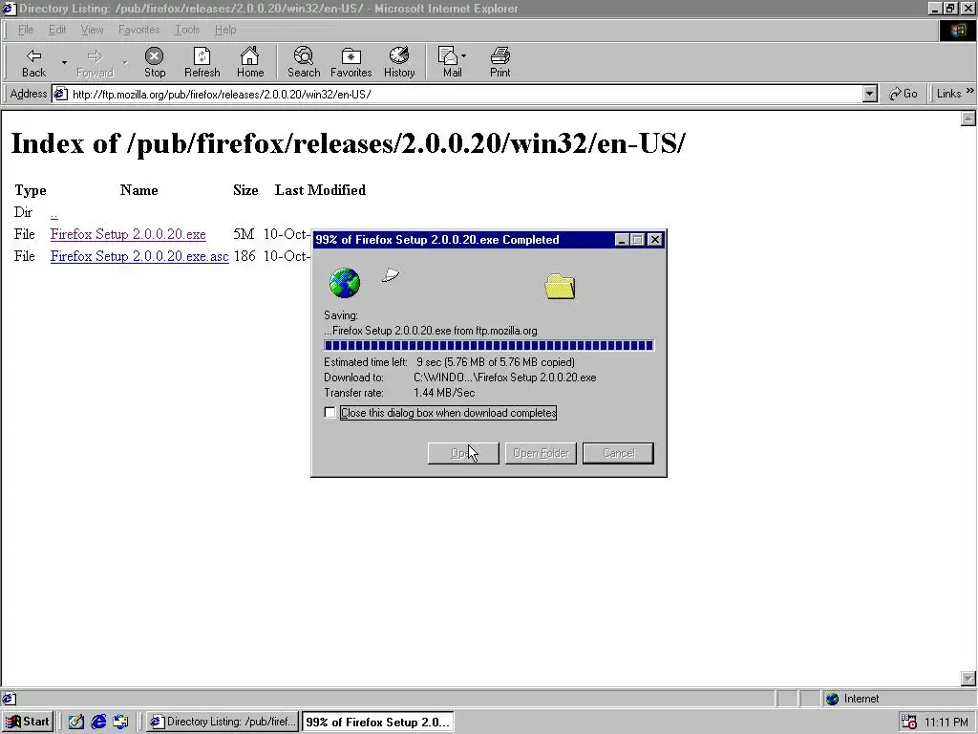Open the Favorites menu
Image resolution: width=978 pixels, height=734 pixels.
coord(139,30)
